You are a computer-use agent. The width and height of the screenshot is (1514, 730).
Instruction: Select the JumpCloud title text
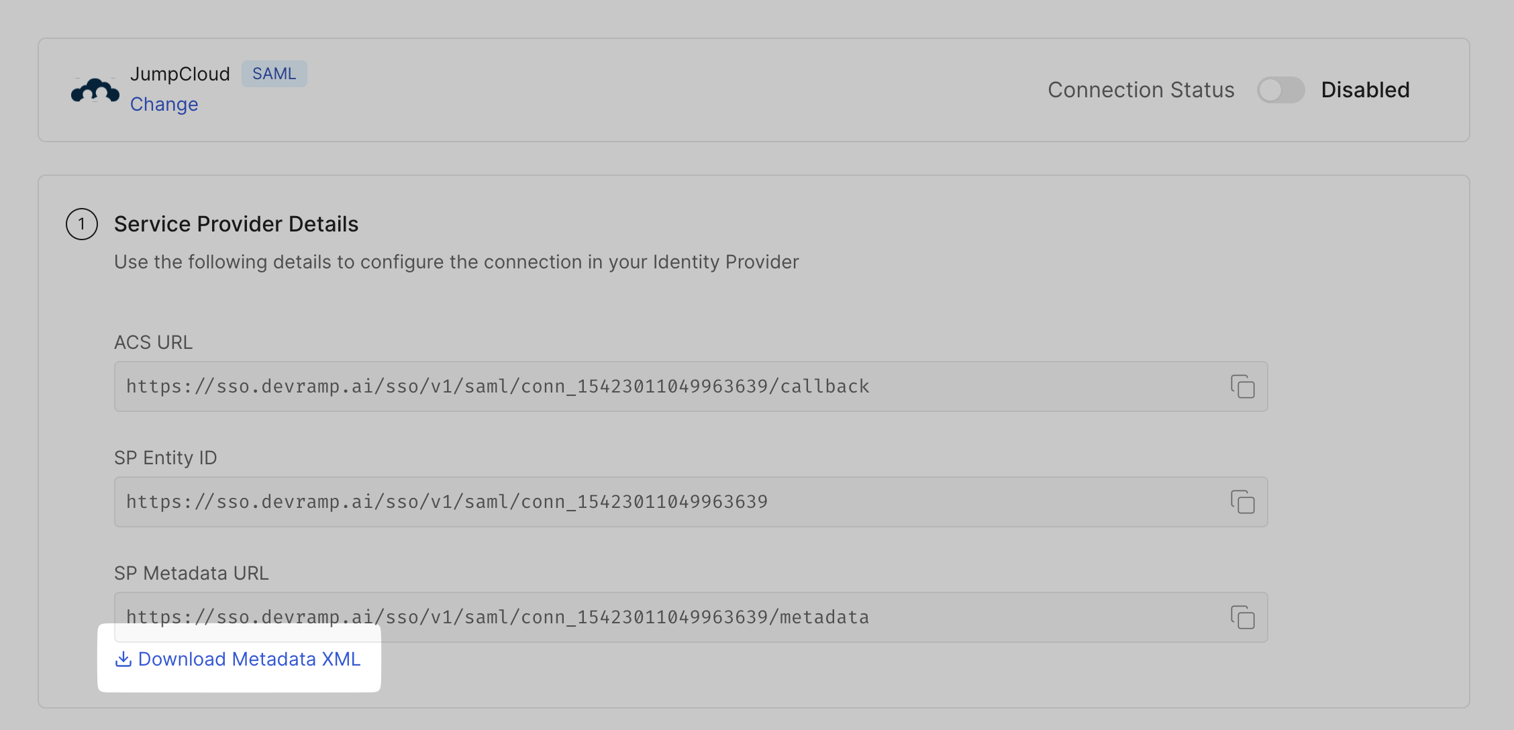coord(180,74)
